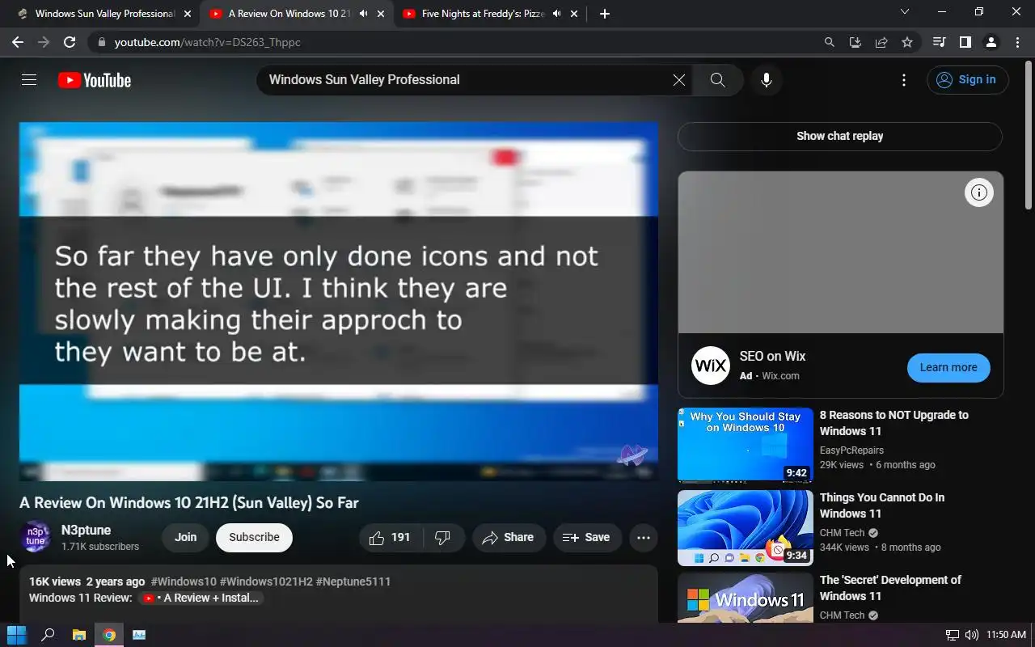Open linked video 'A Review + Instal...'
1035x647 pixels.
tap(200, 598)
